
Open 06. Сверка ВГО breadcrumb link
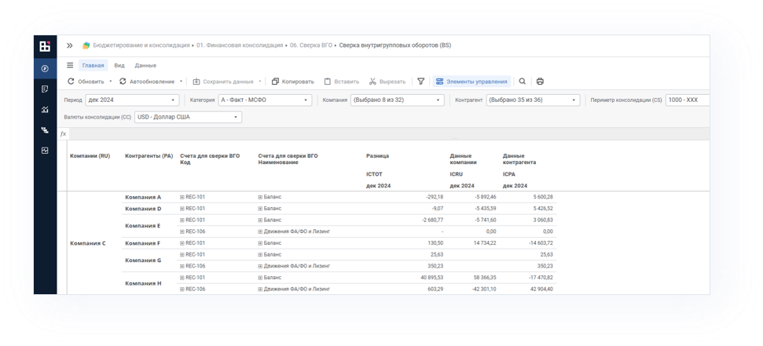coord(311,46)
